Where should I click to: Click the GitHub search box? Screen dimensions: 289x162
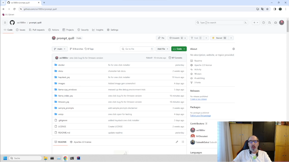pyautogui.click(x=222, y=23)
